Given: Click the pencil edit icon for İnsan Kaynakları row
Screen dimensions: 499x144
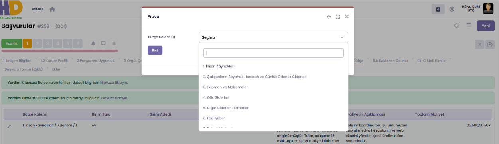Looking at the screenshot, I should click(x=9, y=126).
